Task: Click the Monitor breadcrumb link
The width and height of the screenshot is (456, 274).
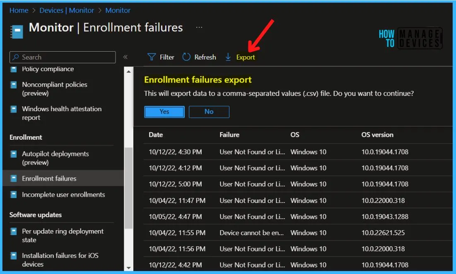Action: (x=118, y=10)
